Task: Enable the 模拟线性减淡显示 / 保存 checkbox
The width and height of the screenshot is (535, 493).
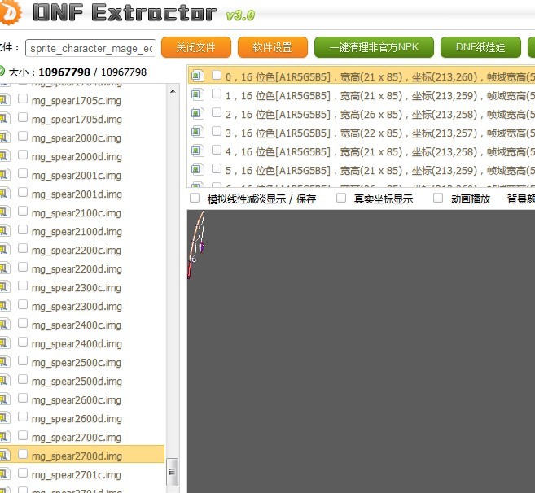Action: (195, 198)
